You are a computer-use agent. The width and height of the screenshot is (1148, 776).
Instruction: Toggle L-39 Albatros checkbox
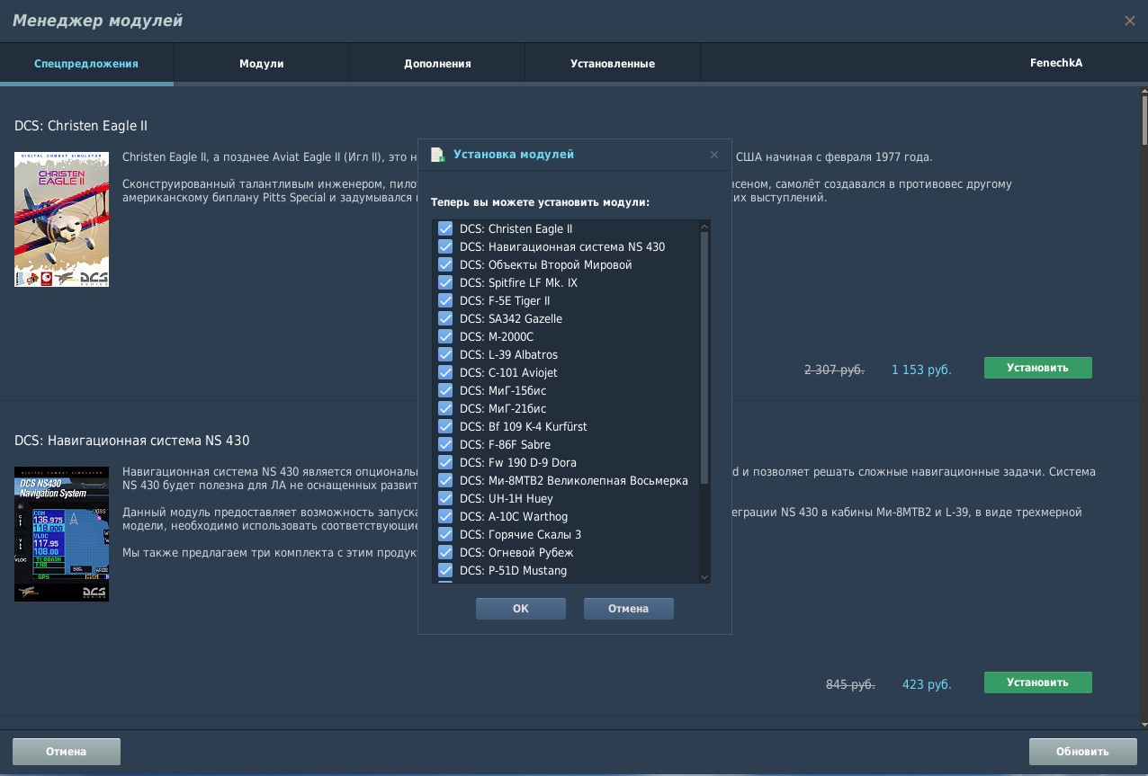point(445,354)
